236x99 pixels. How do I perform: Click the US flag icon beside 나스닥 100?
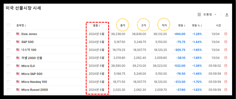[18, 50]
